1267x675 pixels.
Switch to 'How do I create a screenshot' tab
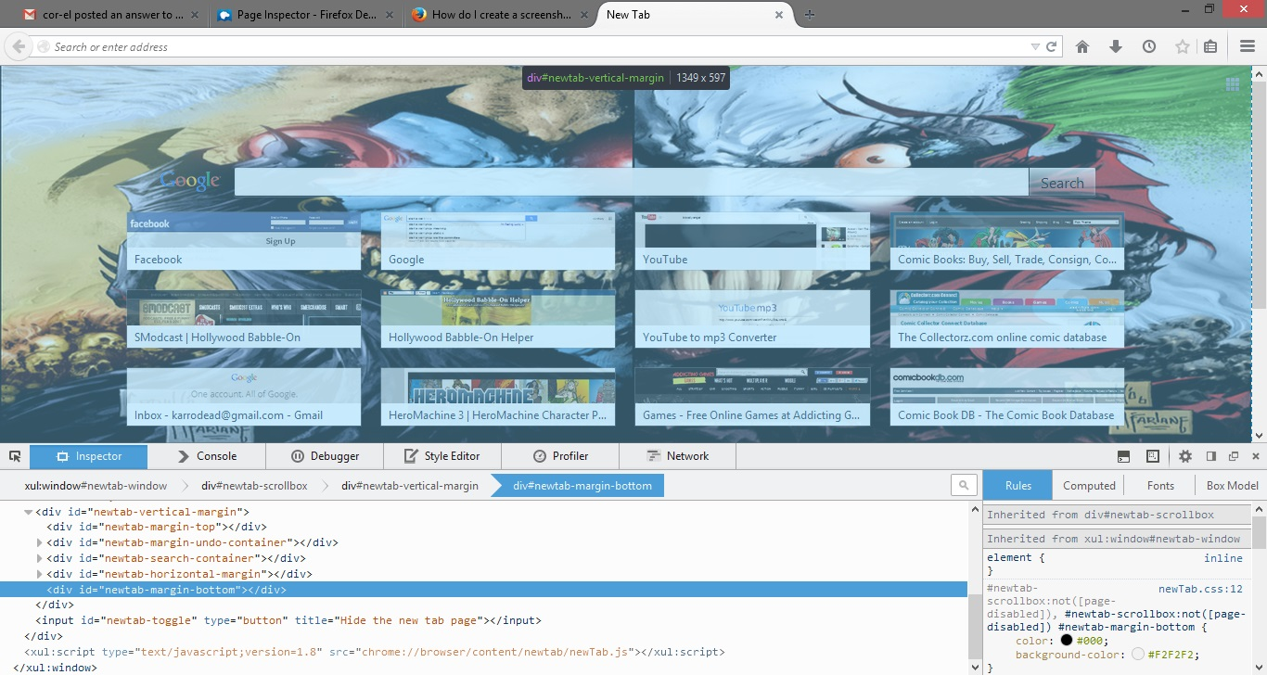(499, 15)
